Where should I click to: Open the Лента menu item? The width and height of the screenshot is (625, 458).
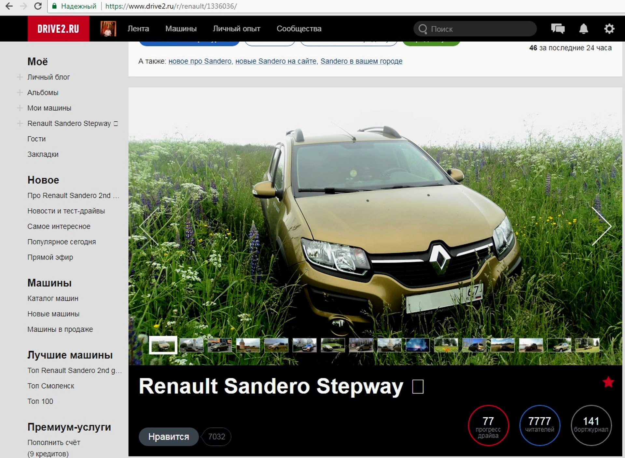click(138, 29)
